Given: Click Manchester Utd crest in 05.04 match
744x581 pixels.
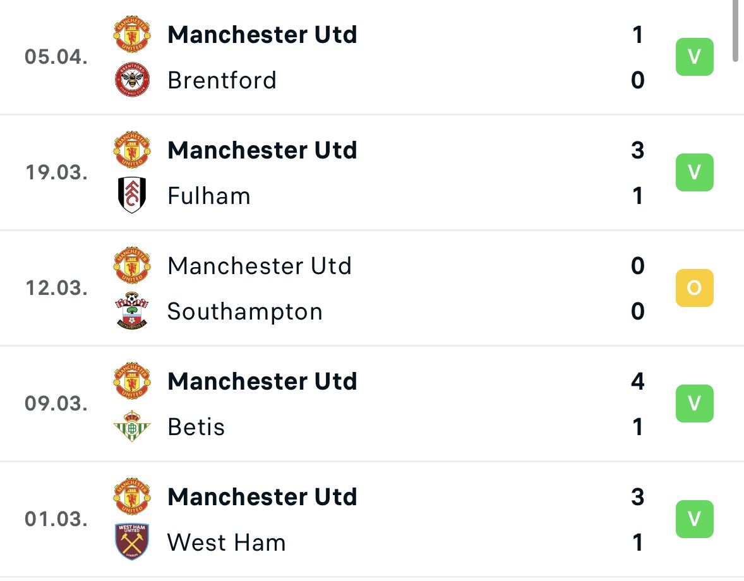Looking at the screenshot, I should (132, 34).
